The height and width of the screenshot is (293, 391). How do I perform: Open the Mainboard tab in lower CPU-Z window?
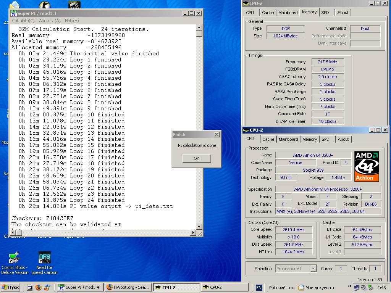pyautogui.click(x=288, y=139)
